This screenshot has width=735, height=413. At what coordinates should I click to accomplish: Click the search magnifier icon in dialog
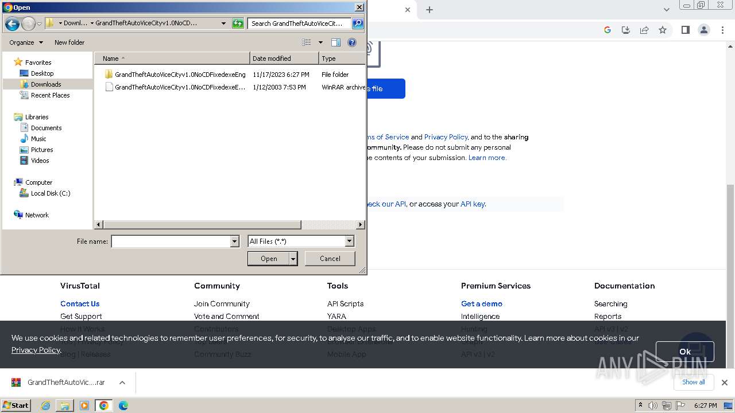(358, 24)
